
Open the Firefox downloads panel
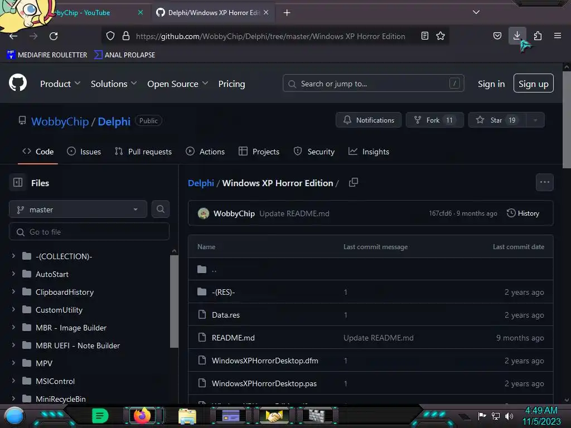[517, 36]
